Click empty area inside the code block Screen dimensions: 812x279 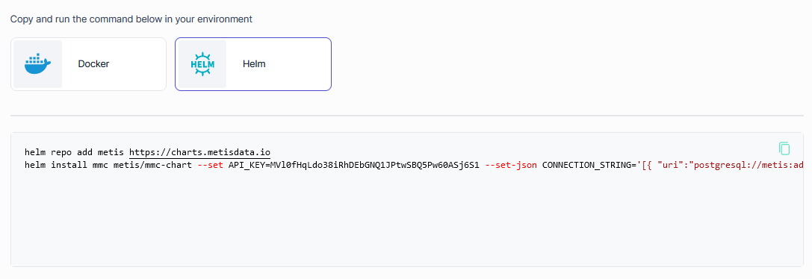(x=404, y=222)
